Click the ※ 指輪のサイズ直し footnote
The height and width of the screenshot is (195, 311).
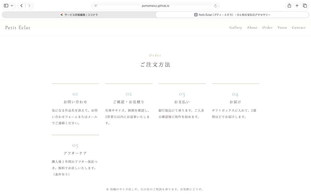(x=155, y=189)
